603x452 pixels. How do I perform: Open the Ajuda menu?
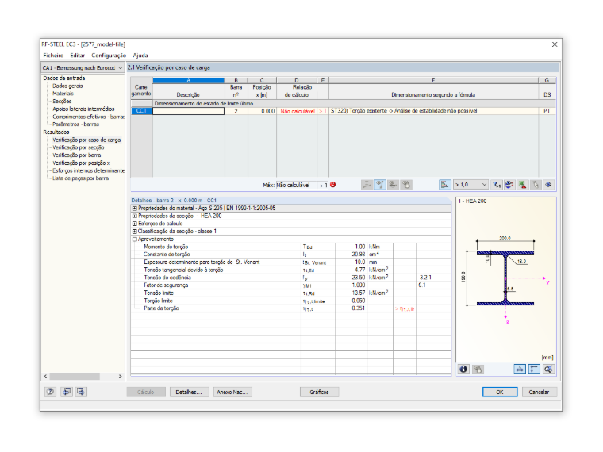[140, 56]
